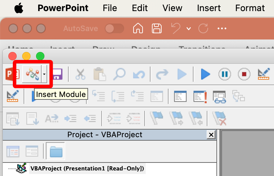Close the Project - VBAProject panel
This screenshot has width=274, height=176.
point(211,135)
